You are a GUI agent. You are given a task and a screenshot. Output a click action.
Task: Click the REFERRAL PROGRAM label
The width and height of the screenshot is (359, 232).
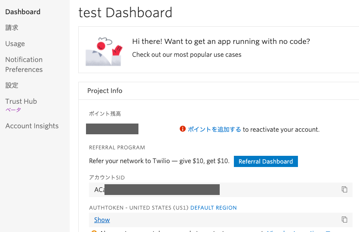pos(117,147)
